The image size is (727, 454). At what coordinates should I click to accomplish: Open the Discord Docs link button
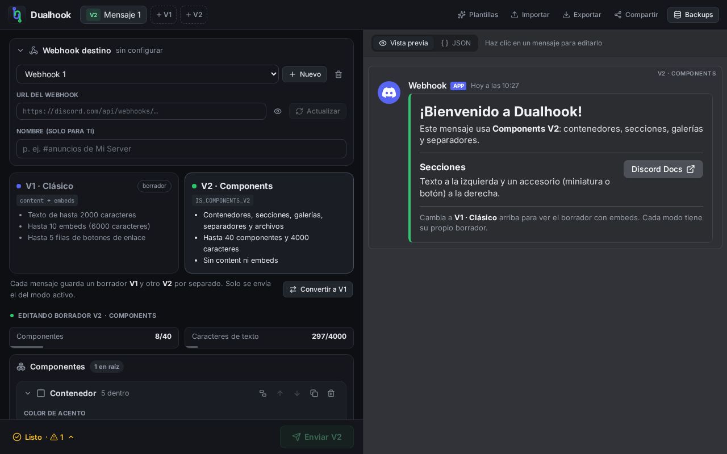663,169
